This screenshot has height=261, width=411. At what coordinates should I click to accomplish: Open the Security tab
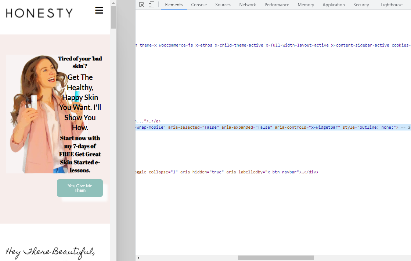pyautogui.click(x=361, y=5)
